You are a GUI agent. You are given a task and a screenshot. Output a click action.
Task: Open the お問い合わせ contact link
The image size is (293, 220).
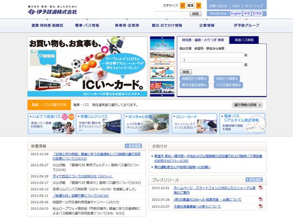[x=218, y=6]
